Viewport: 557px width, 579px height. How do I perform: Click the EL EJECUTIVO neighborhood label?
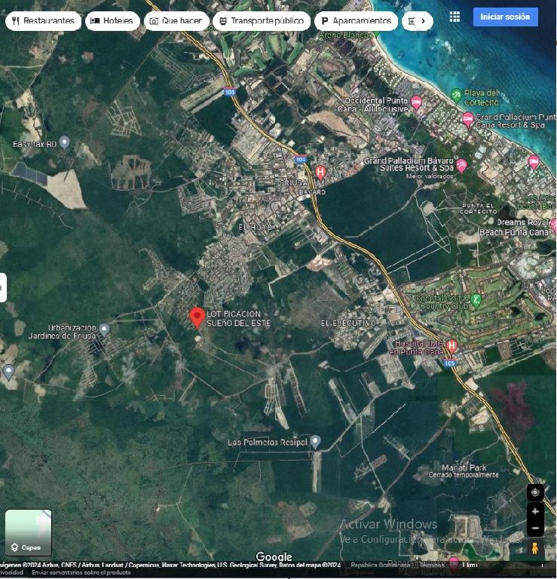348,323
